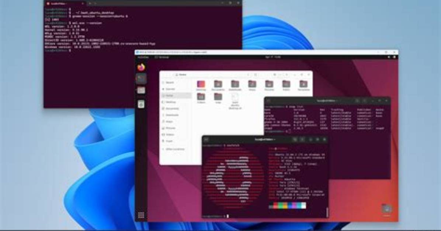Open Other Locations in Files sidebar
The width and height of the screenshot is (441, 231).
[x=176, y=149]
